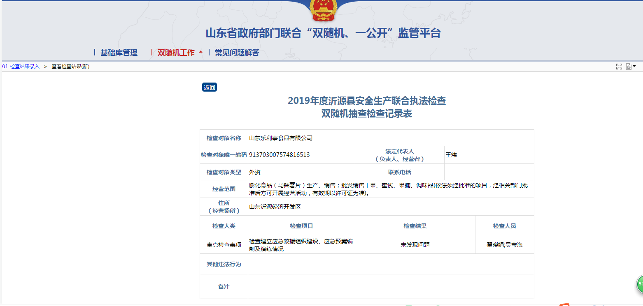Click the empty 备注 remarks cell
Image resolution: width=643 pixels, height=306 pixels.
[x=391, y=287]
